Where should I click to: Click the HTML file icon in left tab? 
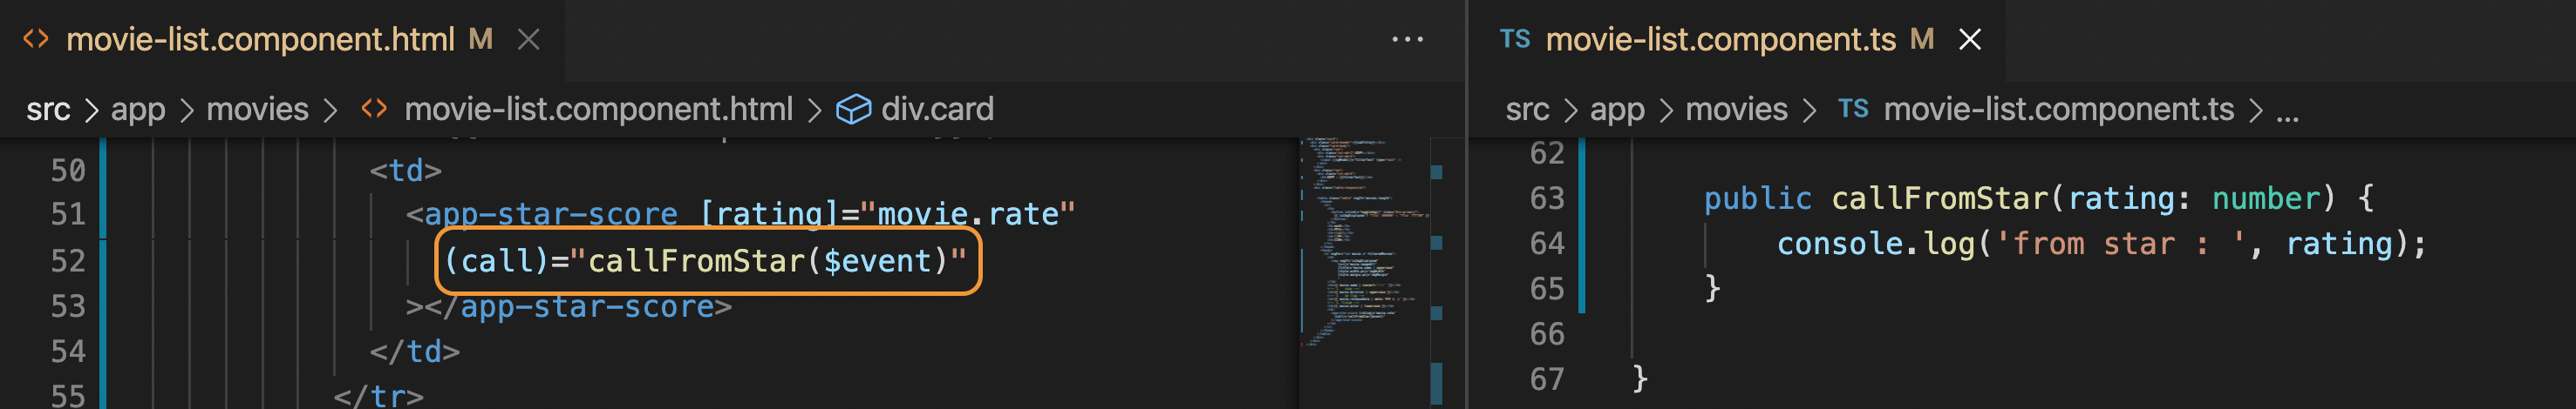(36, 39)
